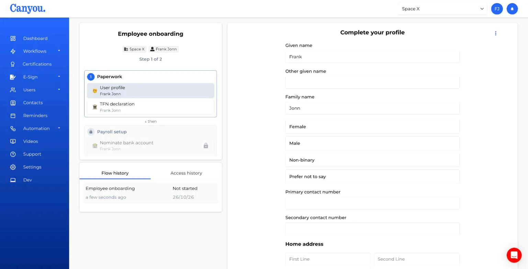Open the notifications bell
This screenshot has height=269, width=528.
click(x=512, y=9)
